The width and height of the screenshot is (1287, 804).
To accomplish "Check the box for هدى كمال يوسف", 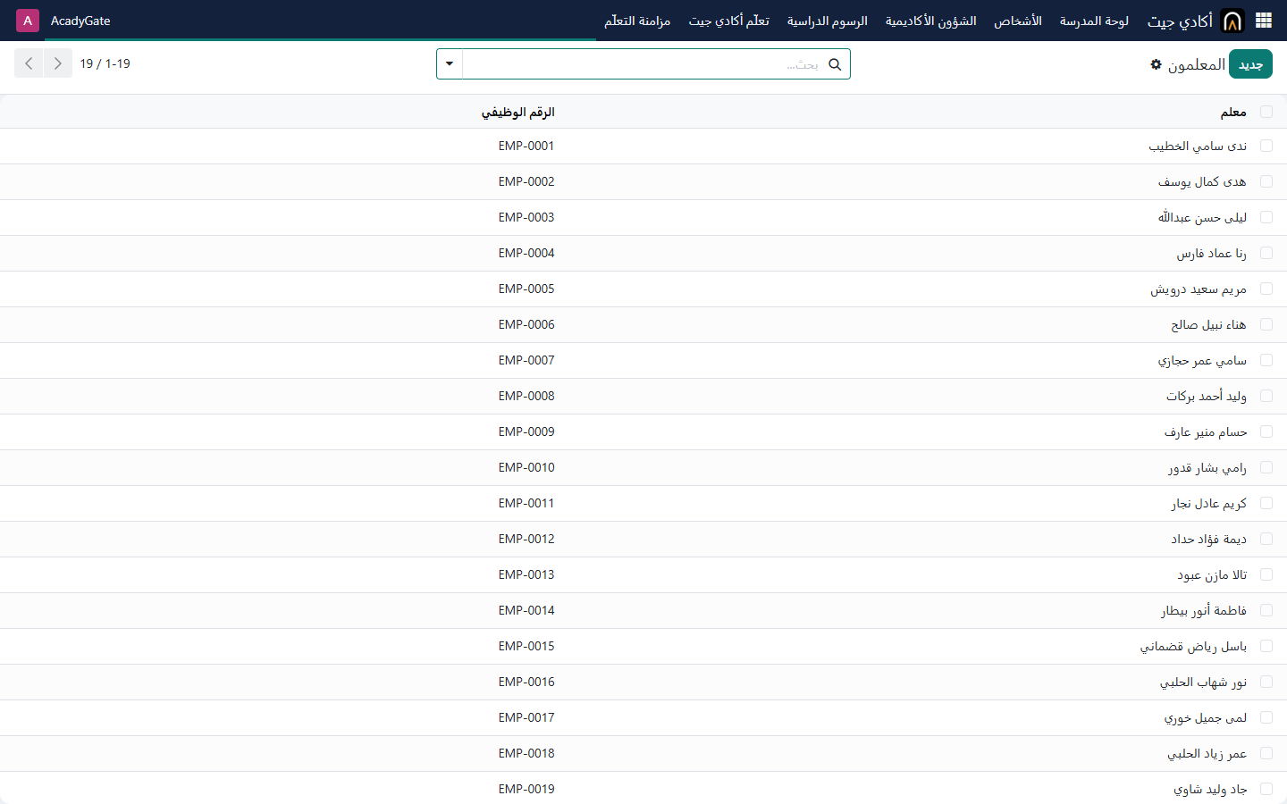I will (1266, 181).
